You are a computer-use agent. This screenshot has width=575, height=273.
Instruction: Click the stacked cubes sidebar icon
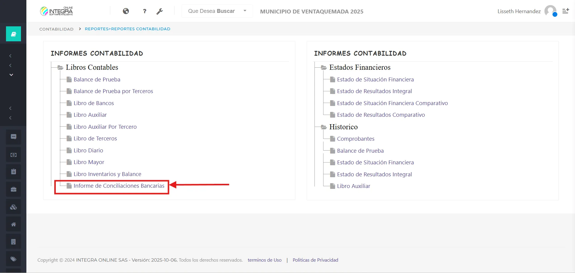coord(13,207)
